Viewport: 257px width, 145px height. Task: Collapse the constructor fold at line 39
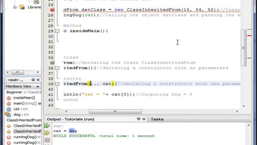tap(57, 84)
